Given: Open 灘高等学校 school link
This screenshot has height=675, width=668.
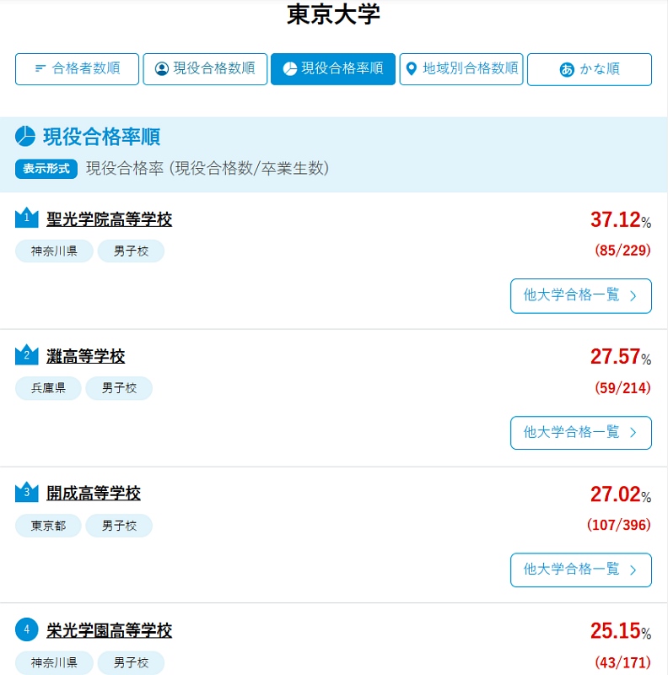Looking at the screenshot, I should [x=85, y=356].
